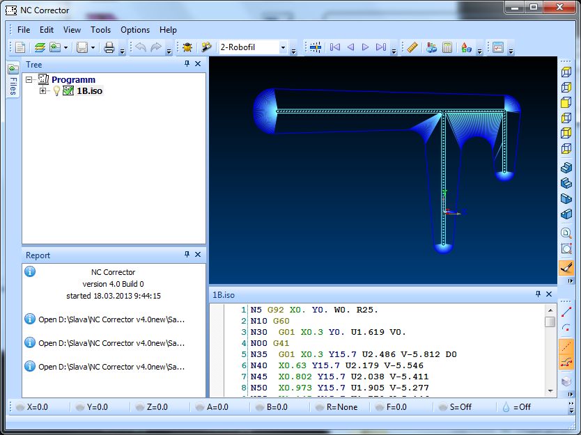Open the 2-Robofil machine combo box
This screenshot has width=581, height=435.
253,47
